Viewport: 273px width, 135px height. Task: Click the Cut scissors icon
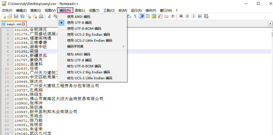click(49, 16)
